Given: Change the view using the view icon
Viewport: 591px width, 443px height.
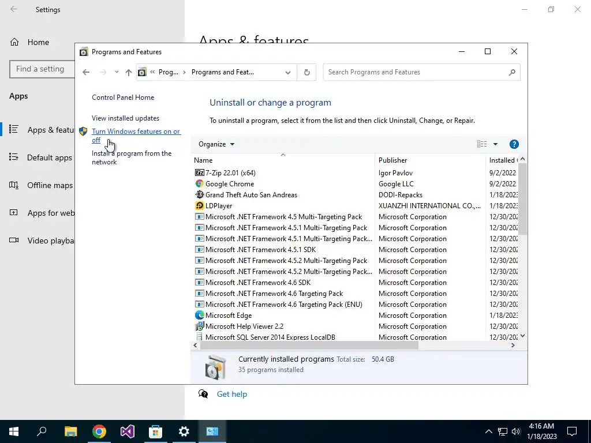Looking at the screenshot, I should pos(482,144).
